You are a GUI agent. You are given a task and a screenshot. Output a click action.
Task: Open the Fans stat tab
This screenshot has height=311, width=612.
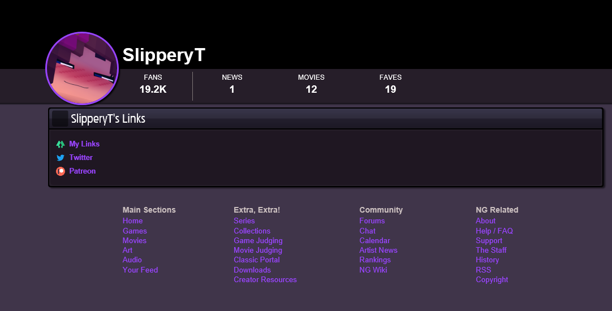click(153, 84)
